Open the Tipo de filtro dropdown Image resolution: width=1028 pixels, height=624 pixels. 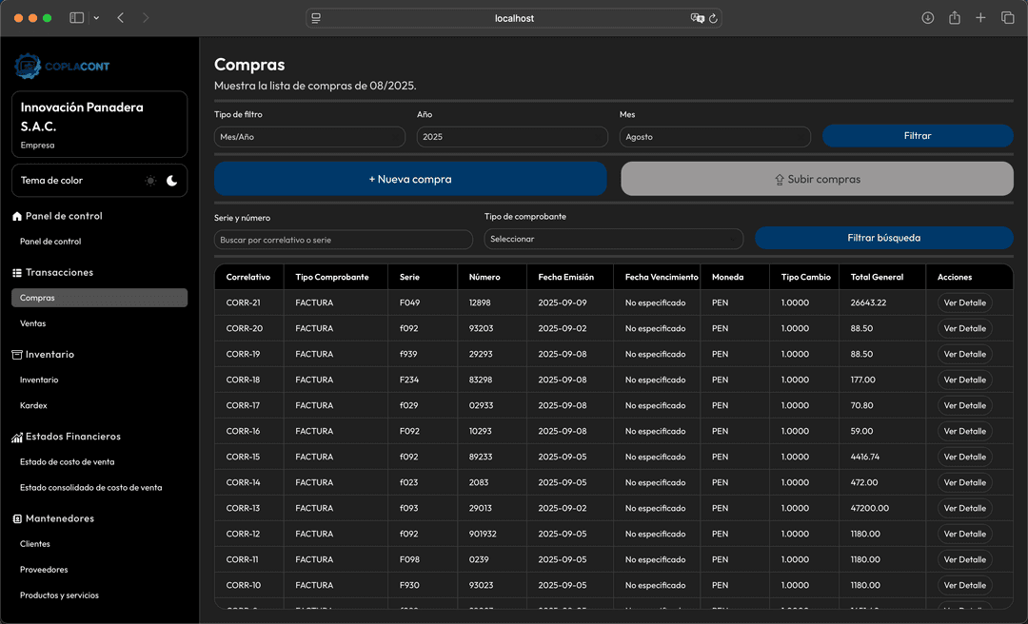click(x=309, y=137)
